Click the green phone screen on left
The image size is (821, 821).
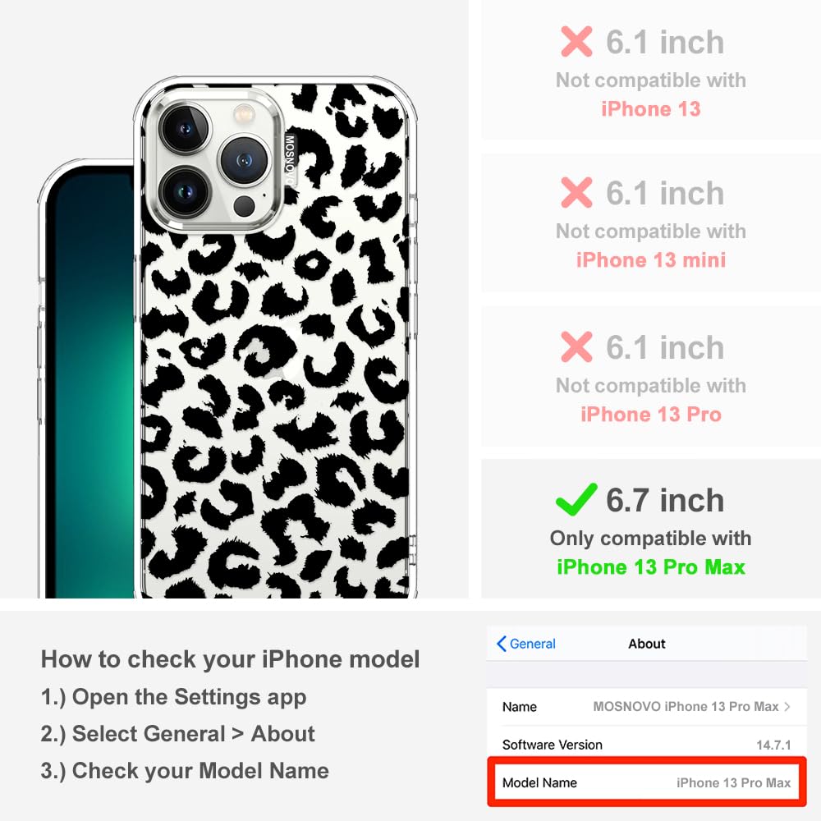pos(90,383)
